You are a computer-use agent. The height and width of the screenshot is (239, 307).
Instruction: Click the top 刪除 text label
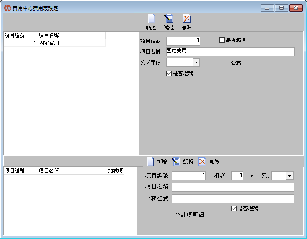pos(186,28)
